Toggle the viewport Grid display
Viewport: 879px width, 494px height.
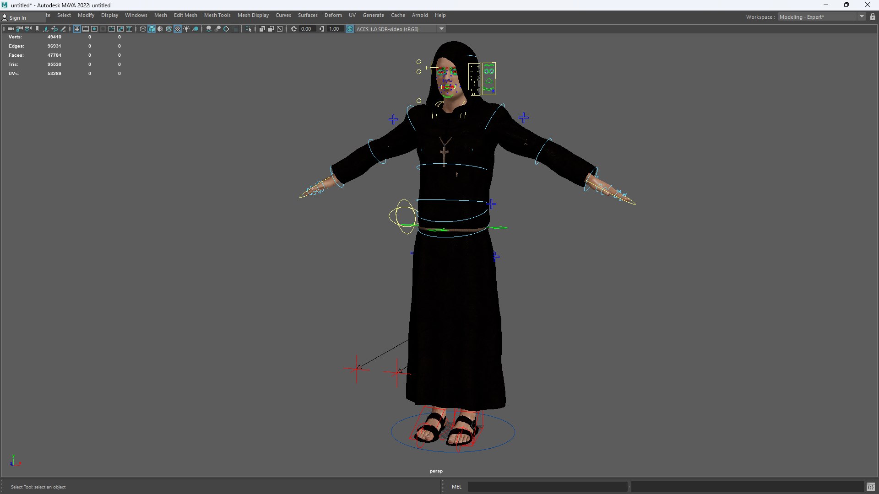[x=77, y=29]
